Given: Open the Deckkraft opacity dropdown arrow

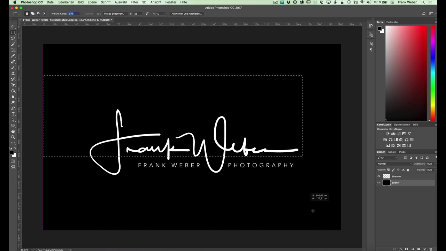Looking at the screenshot, I should click(x=436, y=164).
